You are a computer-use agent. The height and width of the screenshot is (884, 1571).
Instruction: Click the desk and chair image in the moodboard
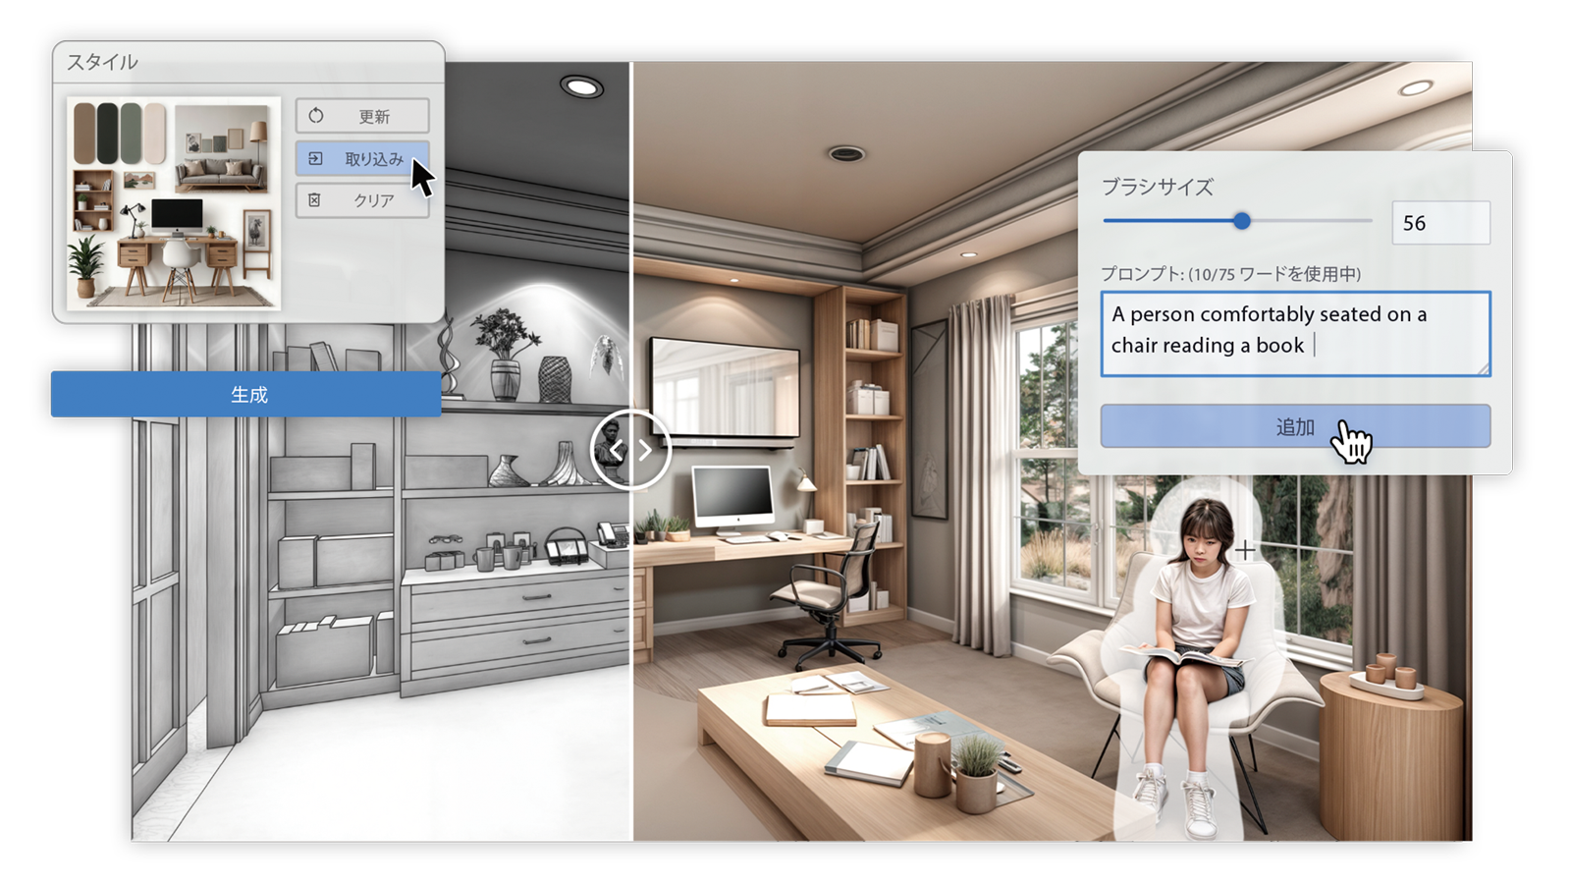(177, 246)
